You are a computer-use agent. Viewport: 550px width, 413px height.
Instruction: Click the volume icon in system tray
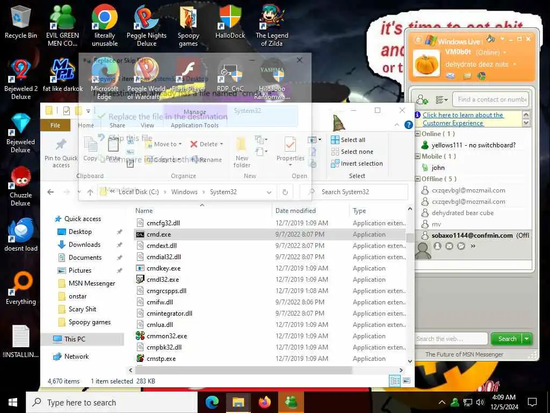tap(480, 402)
